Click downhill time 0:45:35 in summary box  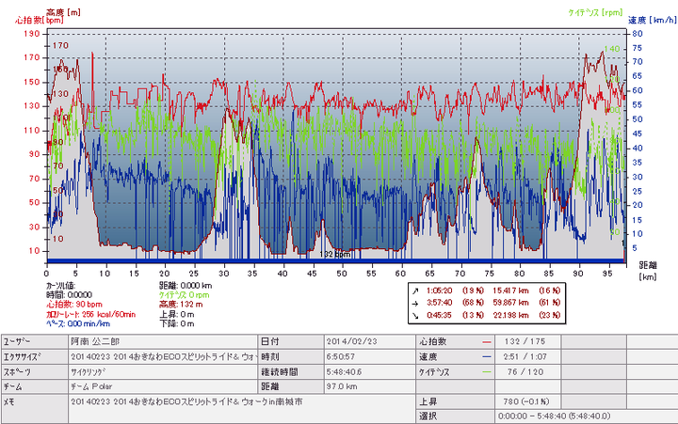click(440, 316)
